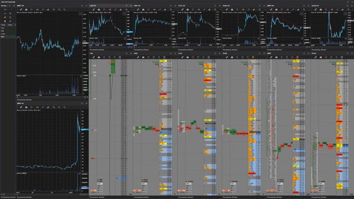354x199 pixels.
Task: Select the first symbol row in the sidebar watchlist
Action: (7, 28)
